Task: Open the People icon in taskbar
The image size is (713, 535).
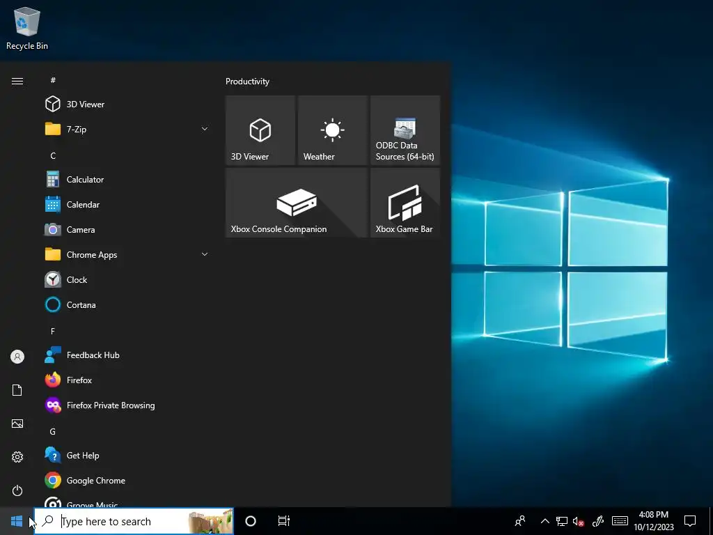Action: coord(519,521)
